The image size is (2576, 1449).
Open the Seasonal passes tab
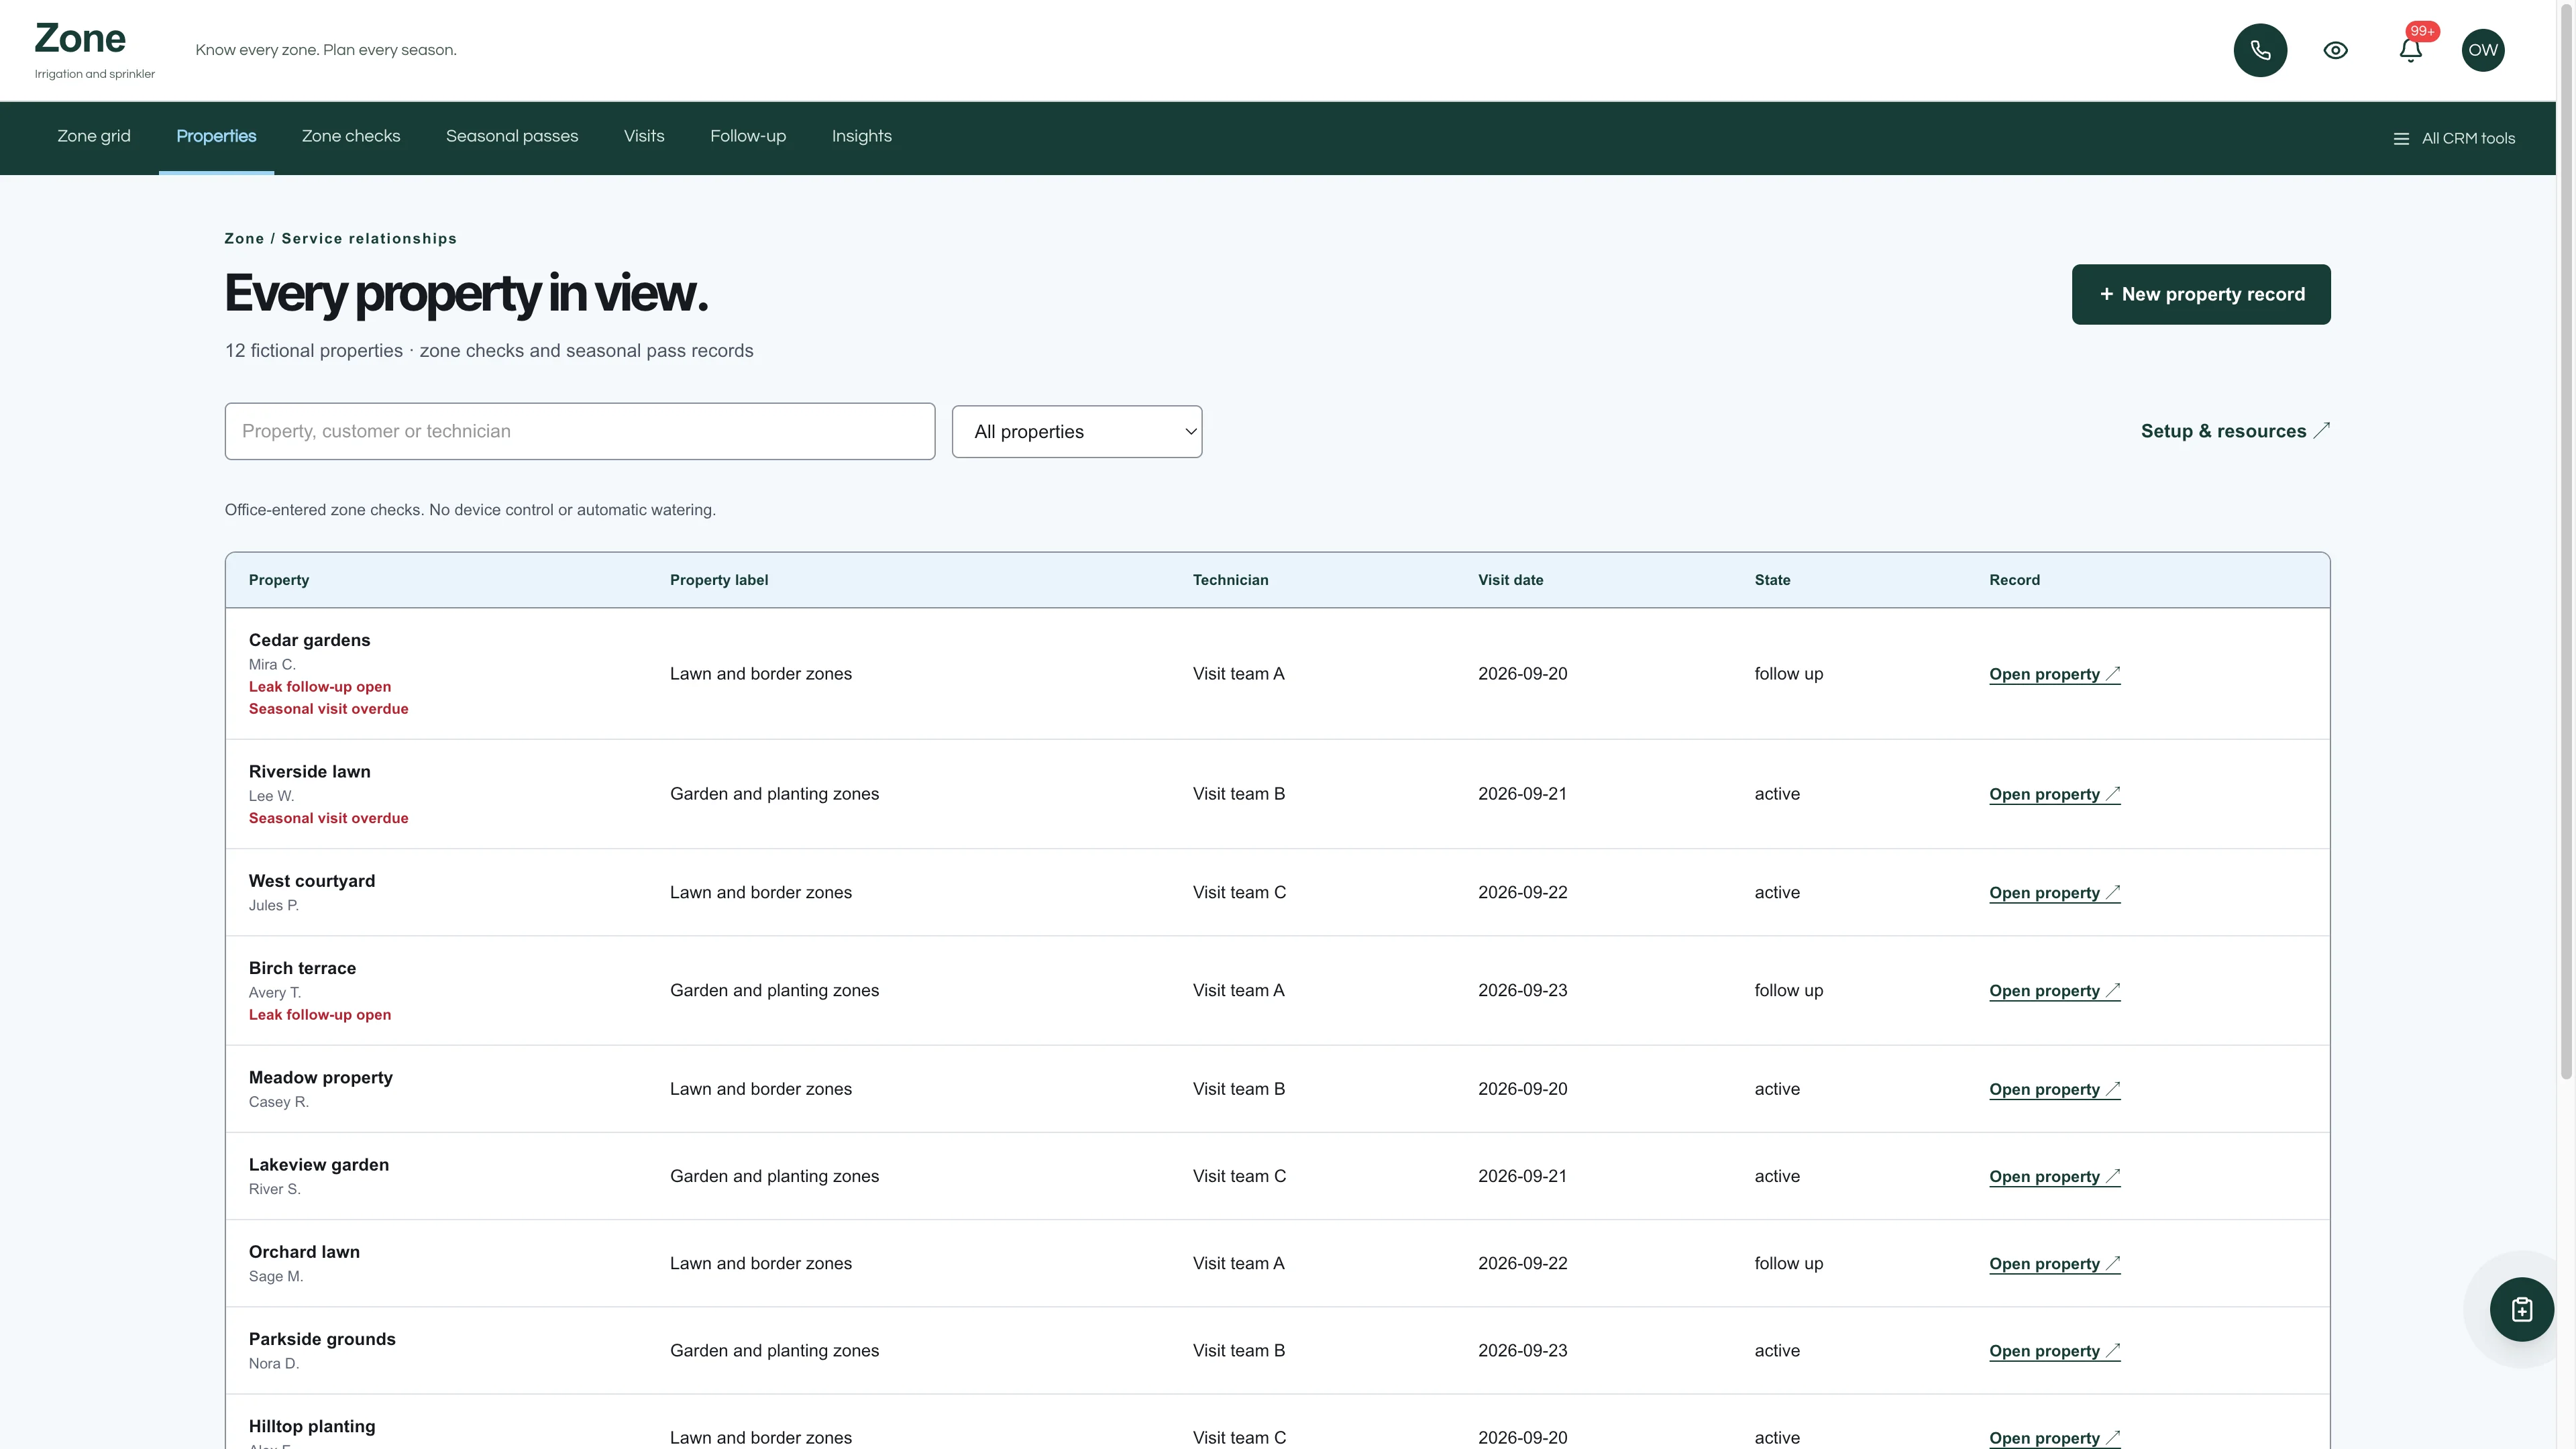[512, 137]
